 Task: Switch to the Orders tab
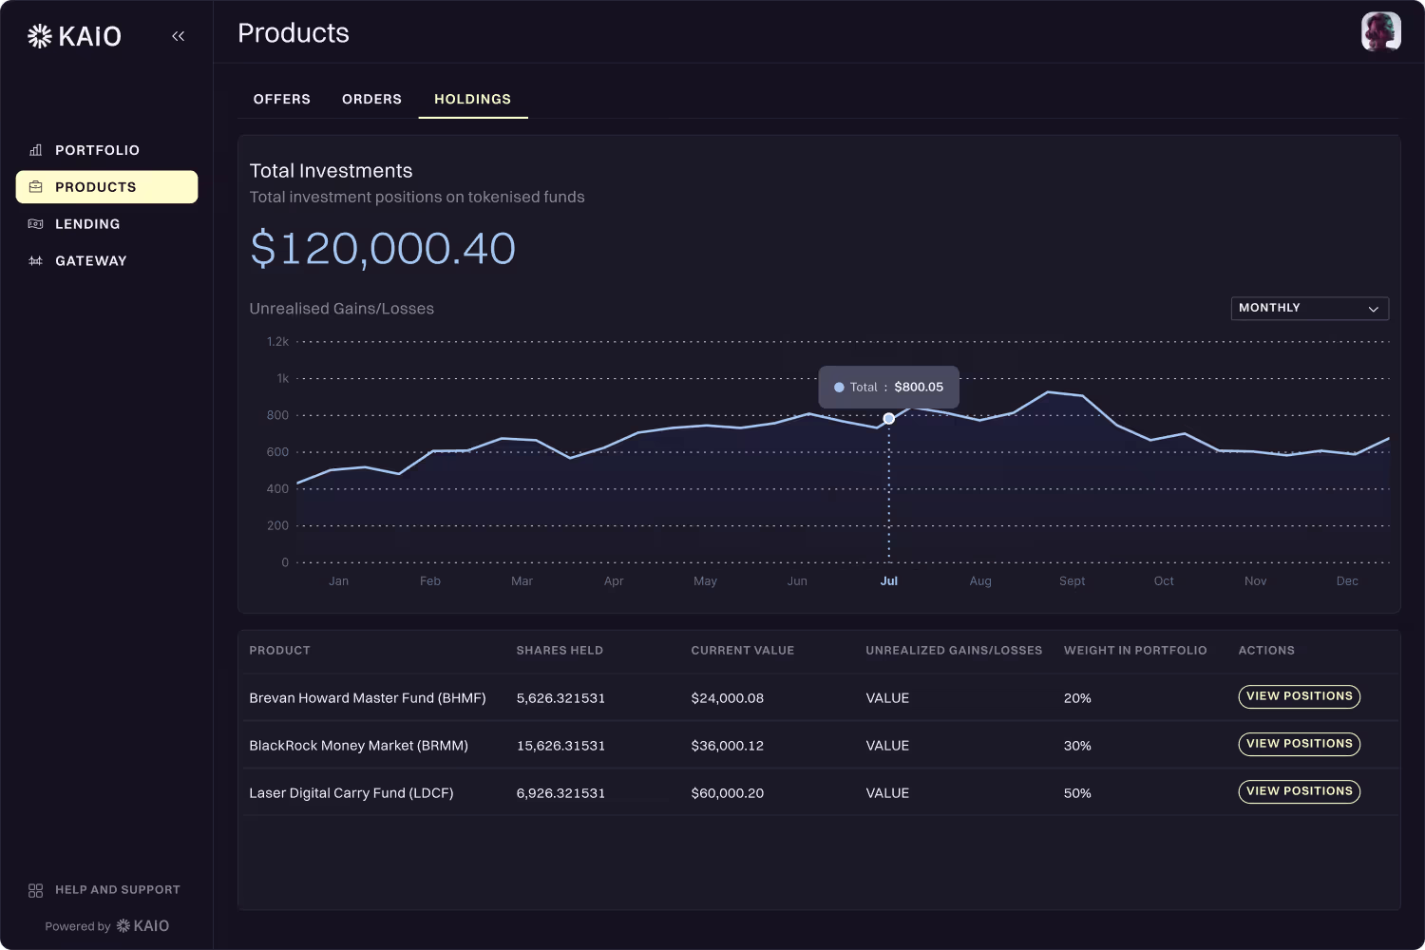372,99
